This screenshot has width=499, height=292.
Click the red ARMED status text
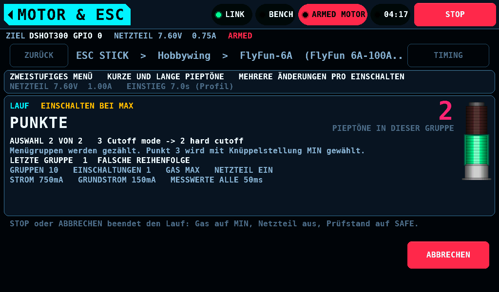(x=240, y=36)
